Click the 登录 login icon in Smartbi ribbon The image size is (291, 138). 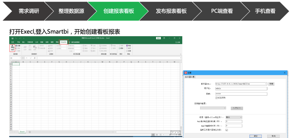tap(12, 48)
